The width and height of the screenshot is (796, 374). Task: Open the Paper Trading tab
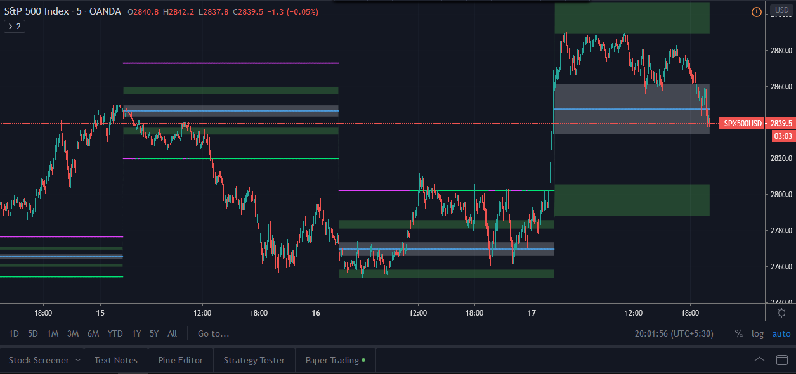pyautogui.click(x=336, y=360)
